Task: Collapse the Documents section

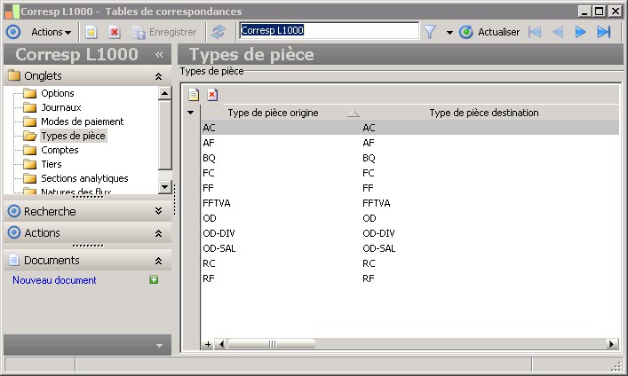Action: pyautogui.click(x=159, y=261)
